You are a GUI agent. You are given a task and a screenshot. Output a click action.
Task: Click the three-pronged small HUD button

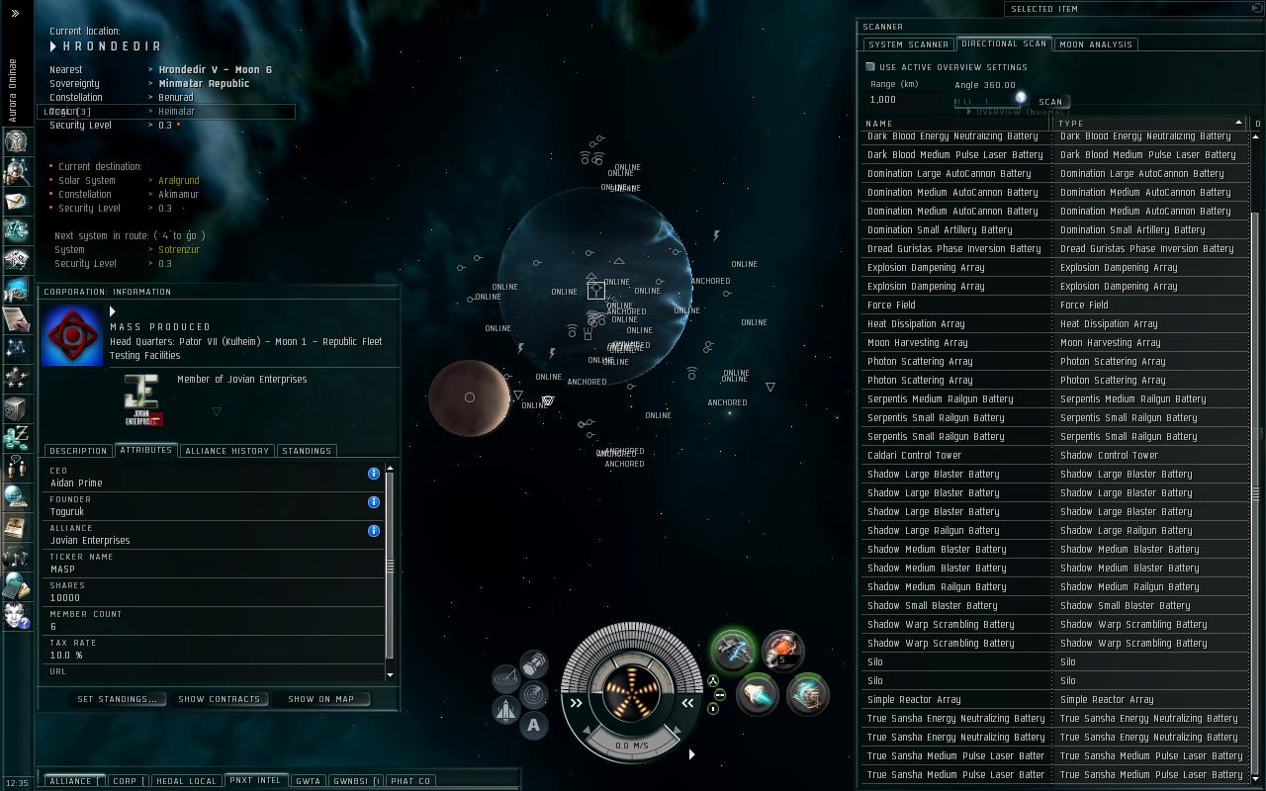(x=713, y=680)
